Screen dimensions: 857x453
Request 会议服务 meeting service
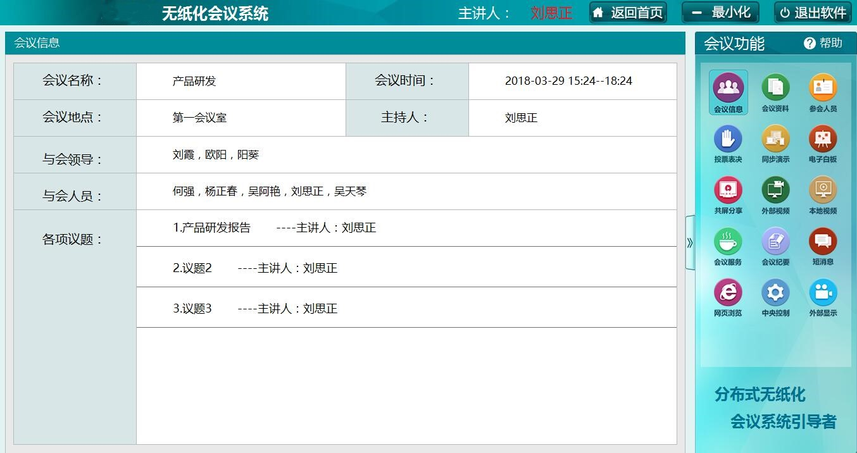click(728, 245)
